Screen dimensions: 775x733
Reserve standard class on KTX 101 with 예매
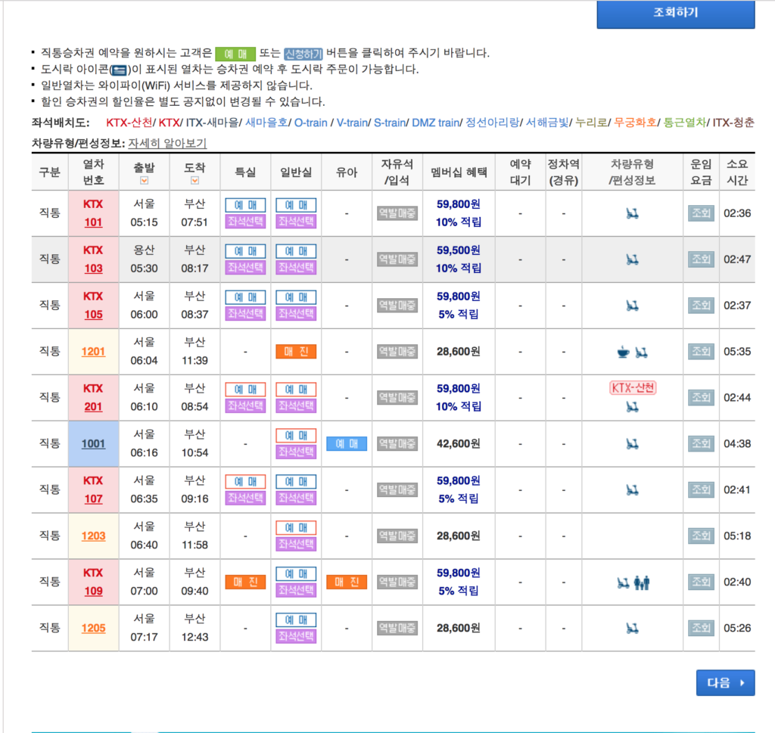pyautogui.click(x=296, y=205)
